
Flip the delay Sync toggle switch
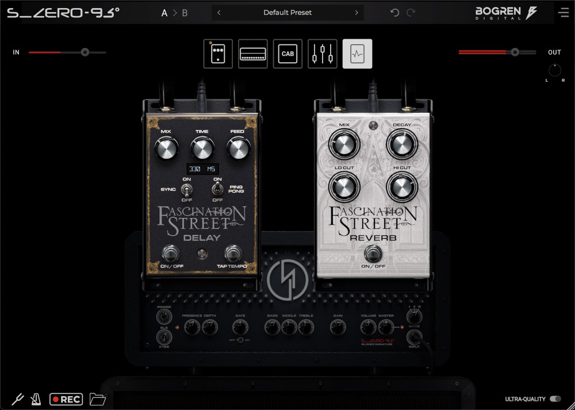[186, 189]
